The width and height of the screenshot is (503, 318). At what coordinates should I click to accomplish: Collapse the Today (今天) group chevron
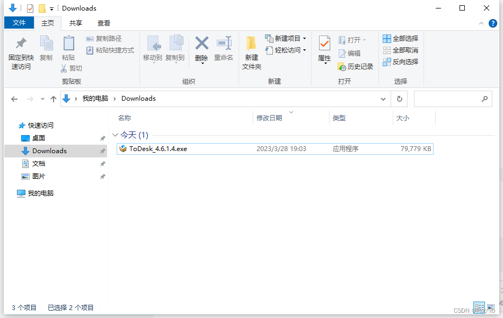click(115, 135)
